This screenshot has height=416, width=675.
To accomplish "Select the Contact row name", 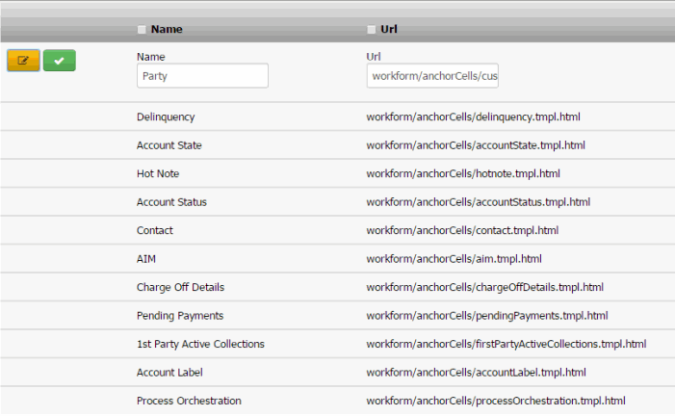I will 155,230.
